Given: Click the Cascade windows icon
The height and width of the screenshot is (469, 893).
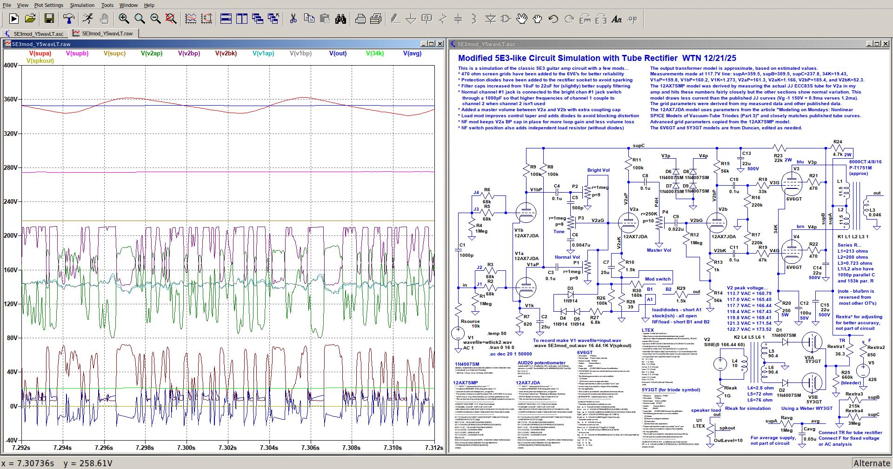Looking at the screenshot, I should pos(258,19).
